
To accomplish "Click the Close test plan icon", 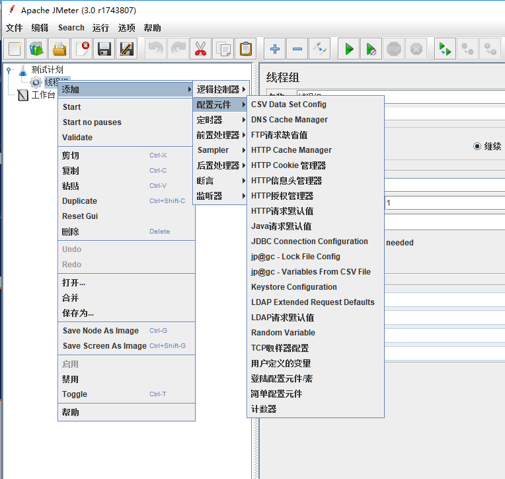I will click(x=82, y=49).
